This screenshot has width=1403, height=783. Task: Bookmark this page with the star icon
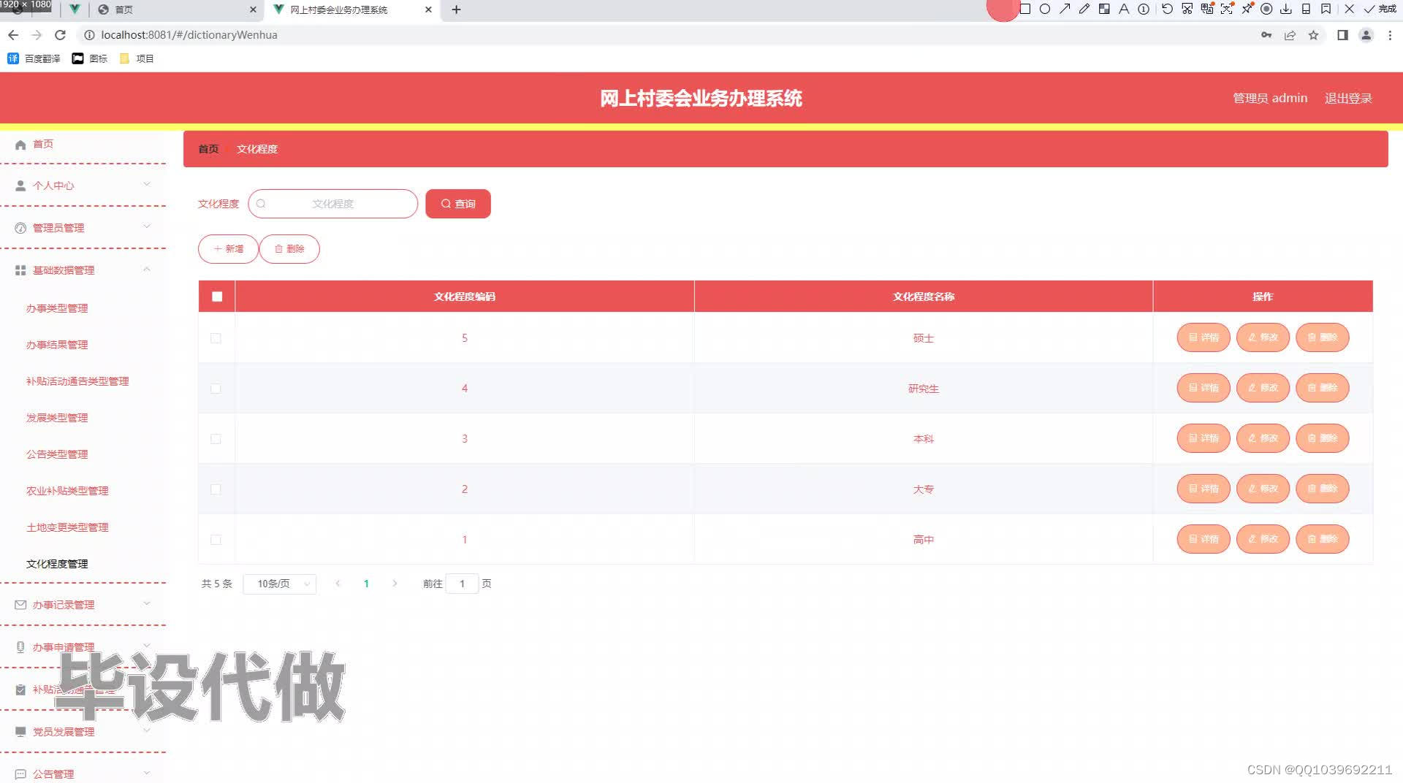tap(1313, 35)
